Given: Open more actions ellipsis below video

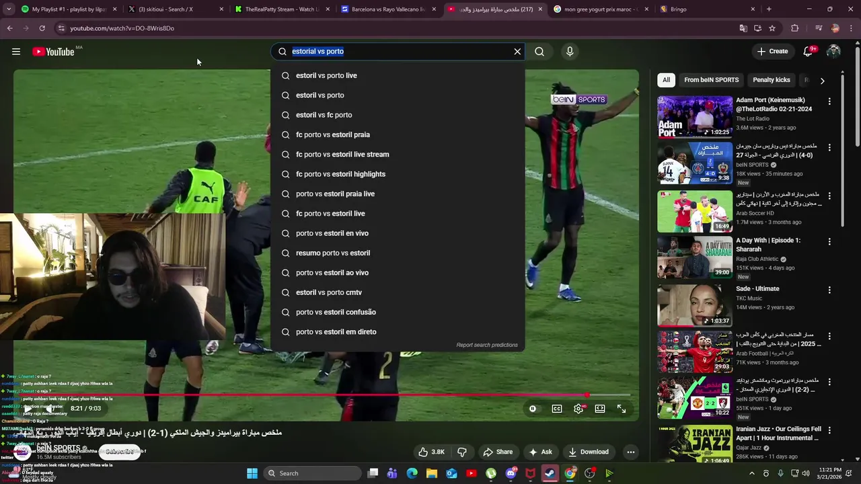Looking at the screenshot, I should coord(631,452).
